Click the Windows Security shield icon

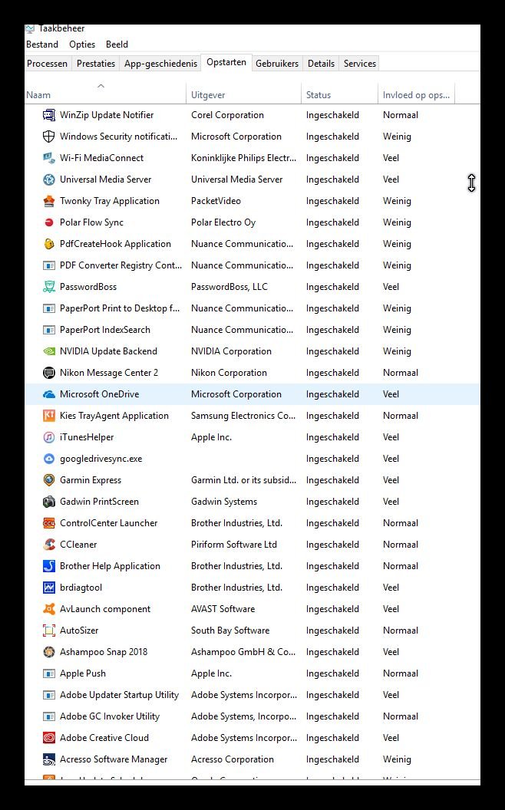pyautogui.click(x=48, y=137)
